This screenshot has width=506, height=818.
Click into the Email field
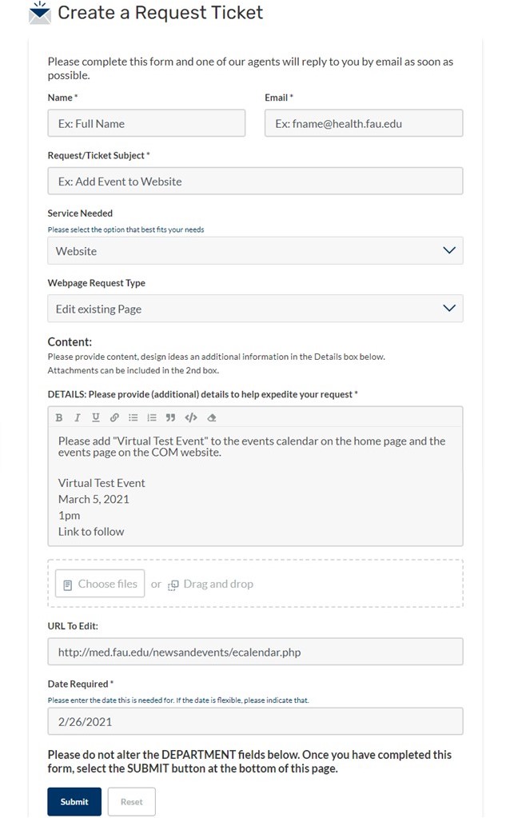click(364, 123)
